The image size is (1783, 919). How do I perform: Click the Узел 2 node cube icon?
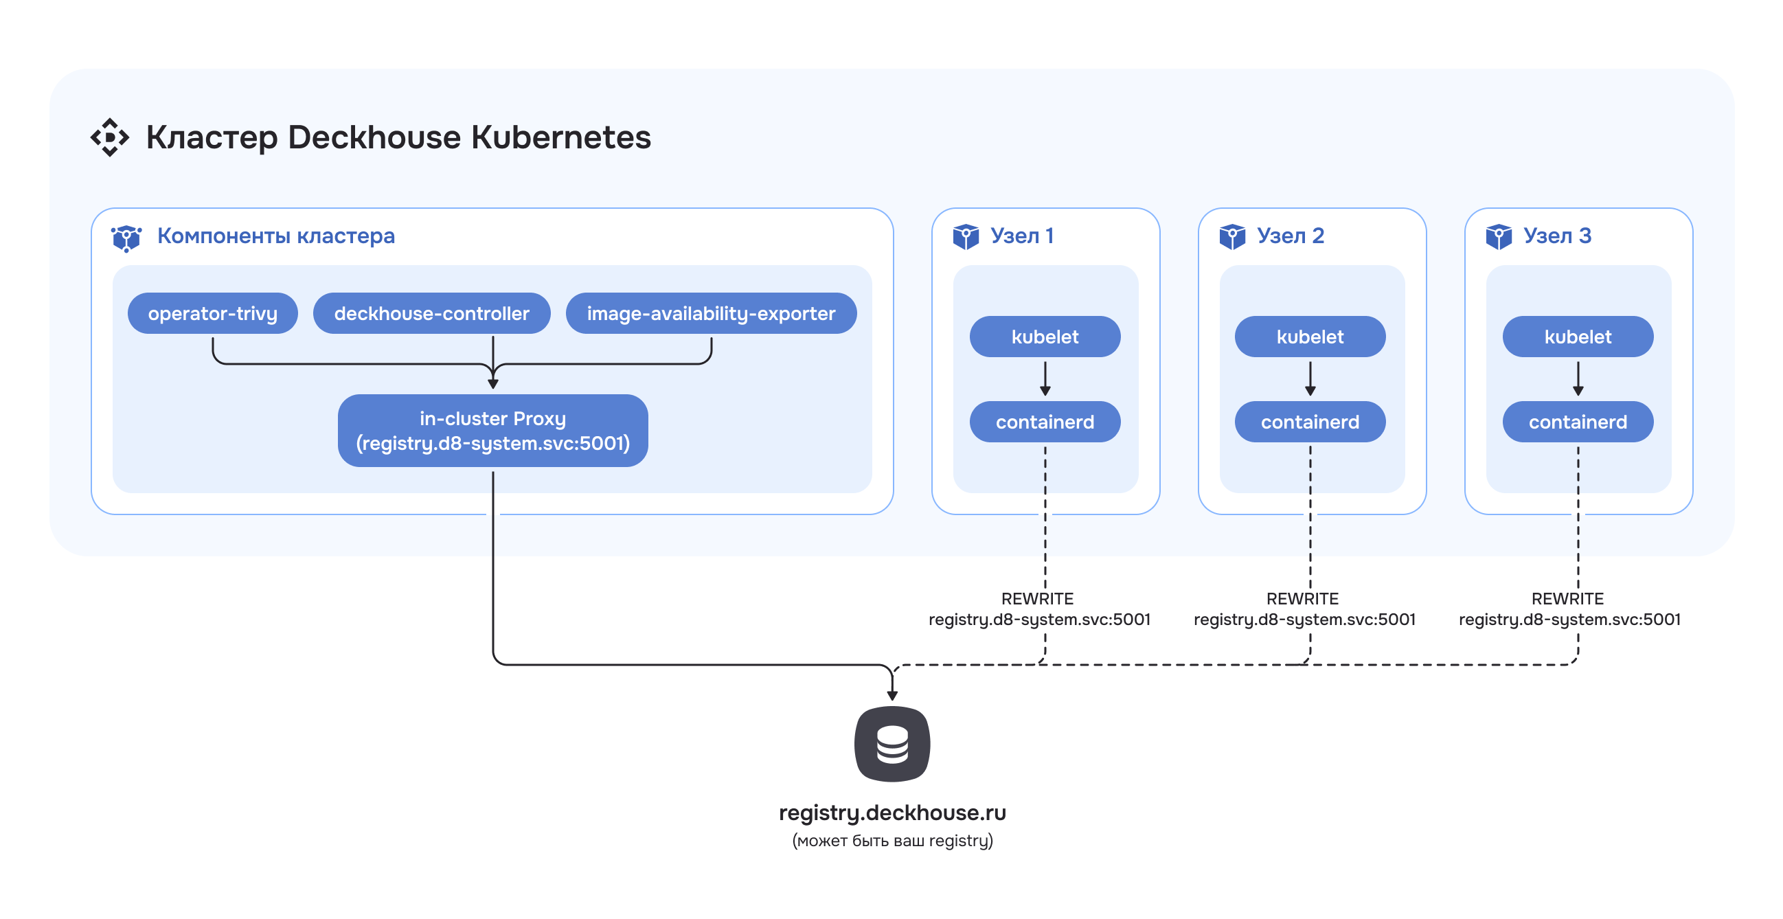[1232, 237]
